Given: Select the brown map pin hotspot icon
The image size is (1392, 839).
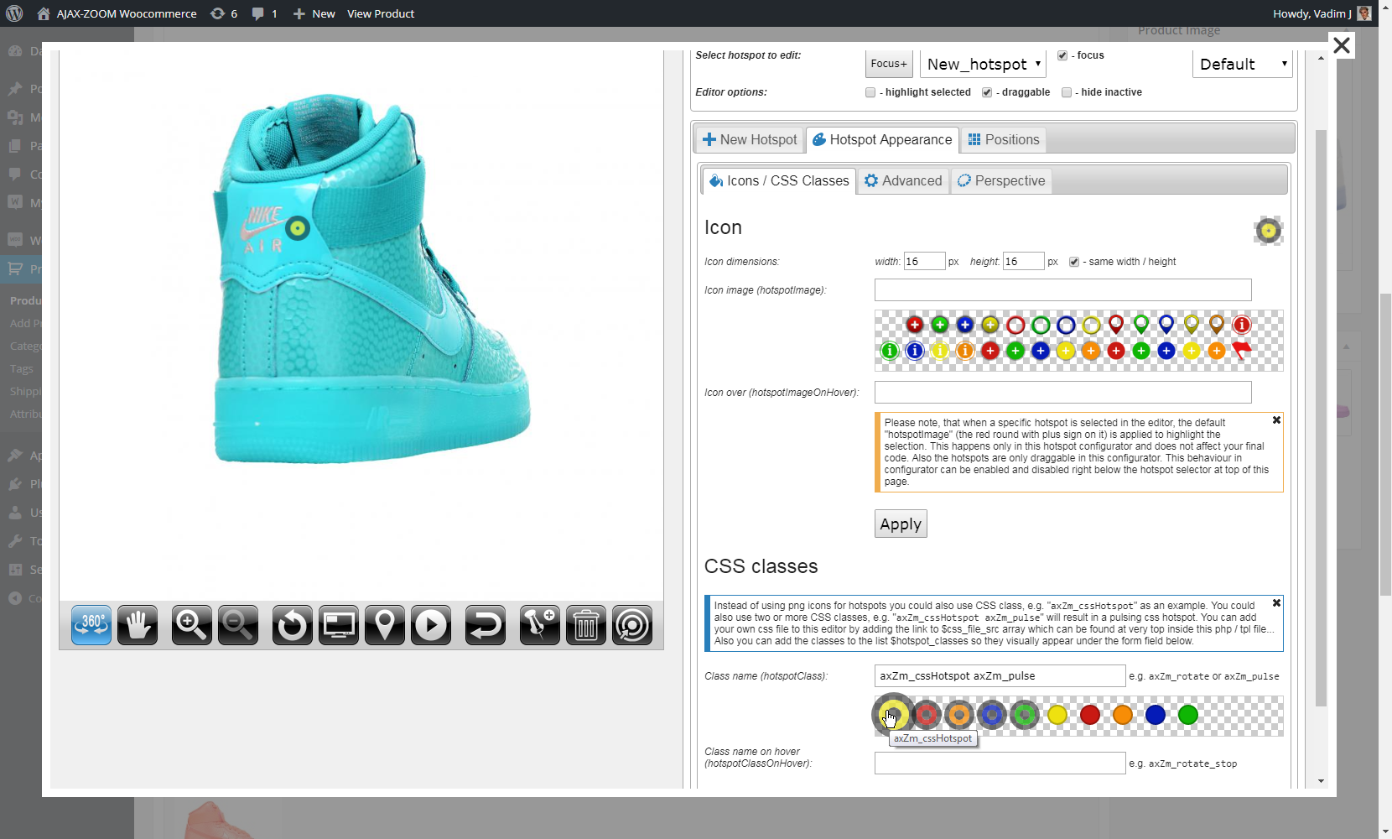Looking at the screenshot, I should pos(1217,325).
